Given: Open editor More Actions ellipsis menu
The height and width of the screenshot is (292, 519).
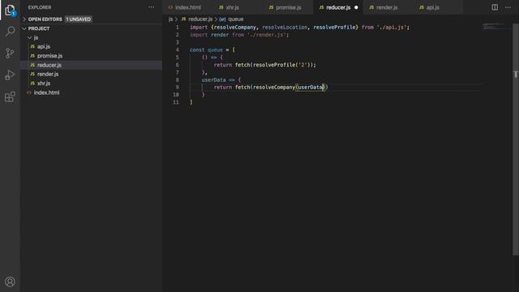Looking at the screenshot, I should coord(508,7).
